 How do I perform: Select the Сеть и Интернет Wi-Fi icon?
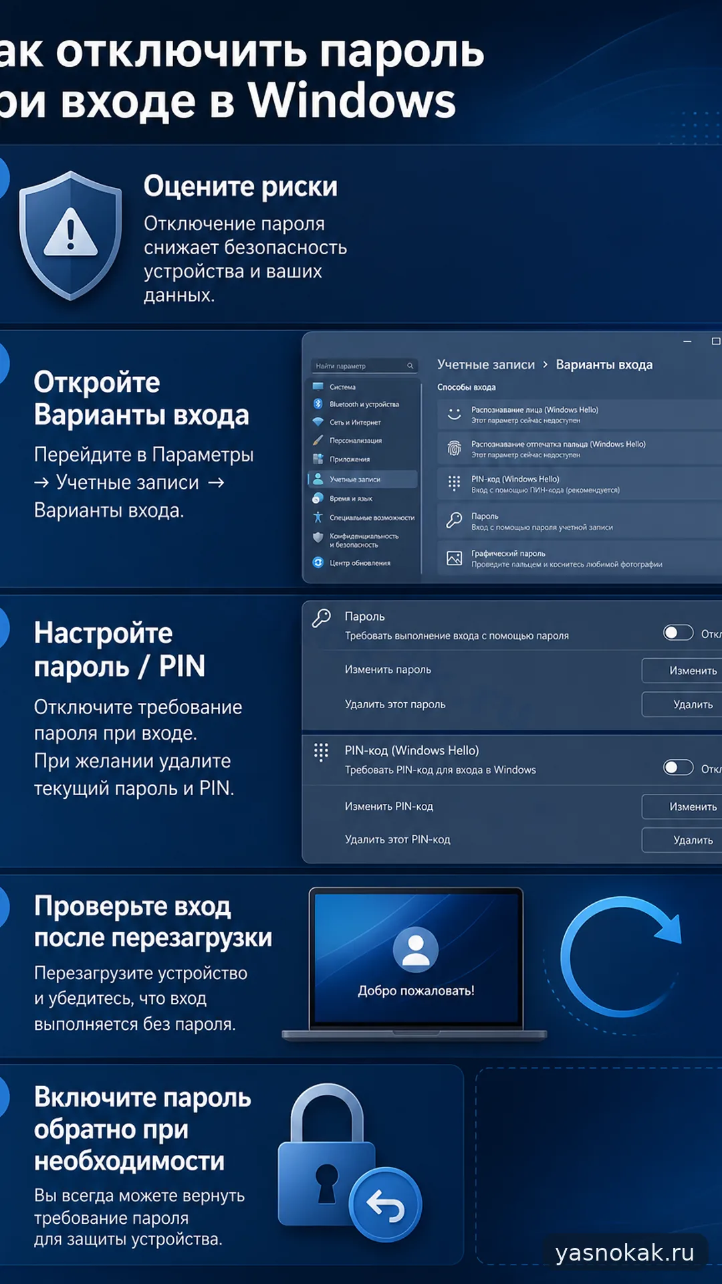point(318,422)
